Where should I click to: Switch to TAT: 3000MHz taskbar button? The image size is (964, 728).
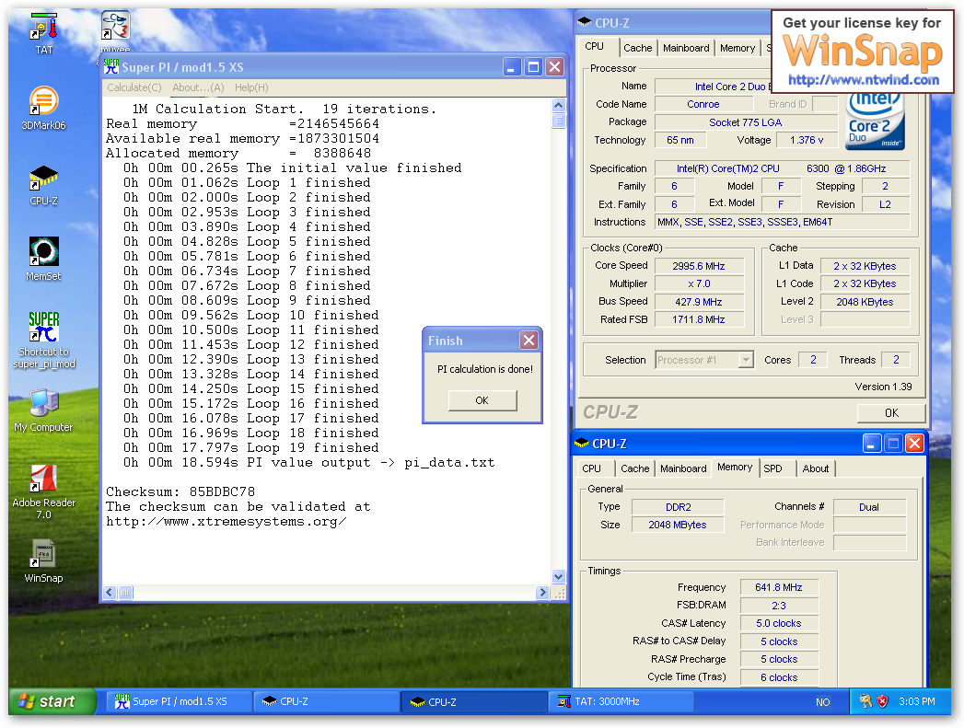coord(621,701)
